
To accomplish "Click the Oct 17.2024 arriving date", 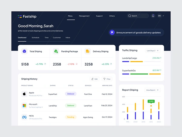I will coord(107,117).
